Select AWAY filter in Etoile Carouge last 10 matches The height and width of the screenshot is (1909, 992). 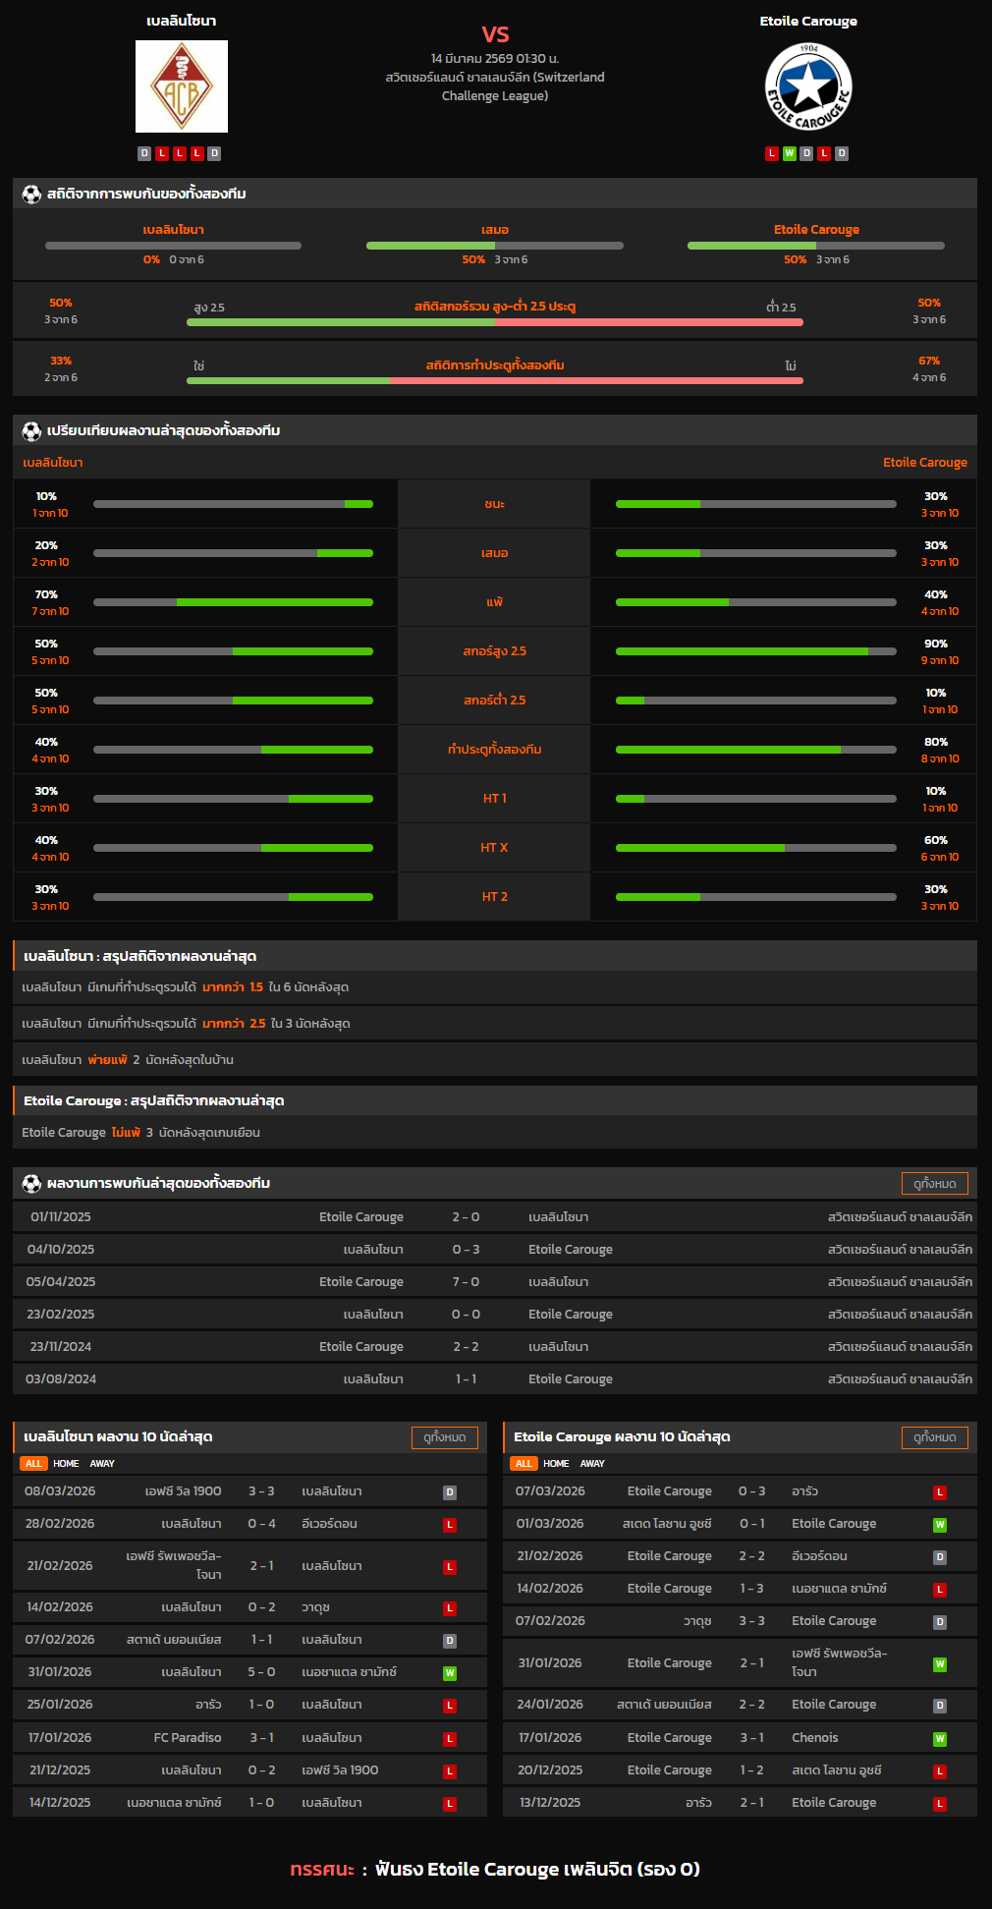592,1464
